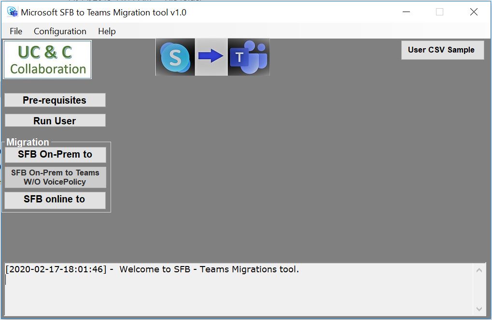This screenshot has width=492, height=320.
Task: Click the log scrollbar down arrow
Action: 479,309
